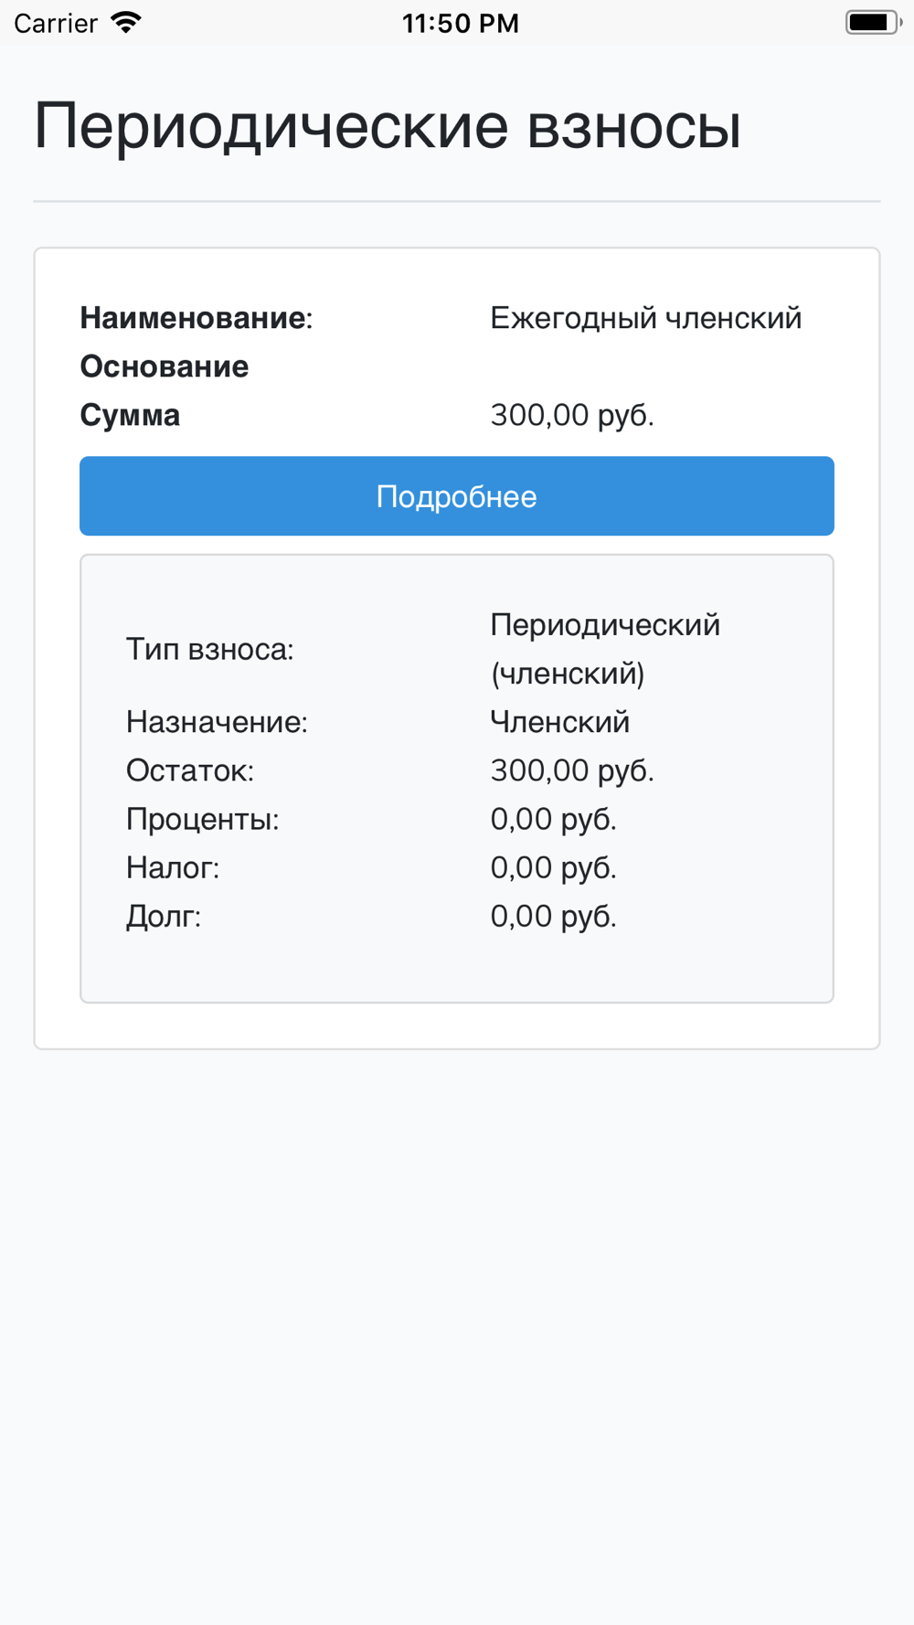Tap the Остаток label
Screen dimensions: 914x1625
(190, 770)
